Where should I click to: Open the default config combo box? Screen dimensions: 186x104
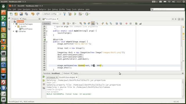point(52,14)
